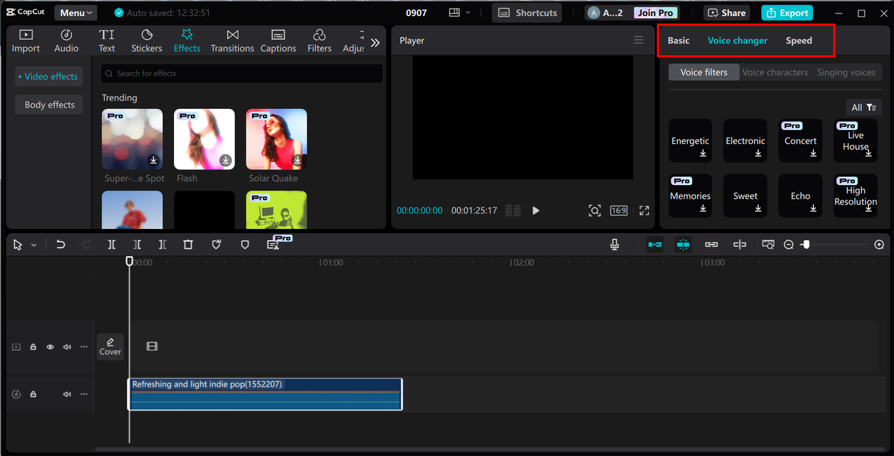The image size is (894, 456).
Task: Click the Split clip tool
Action: point(112,244)
